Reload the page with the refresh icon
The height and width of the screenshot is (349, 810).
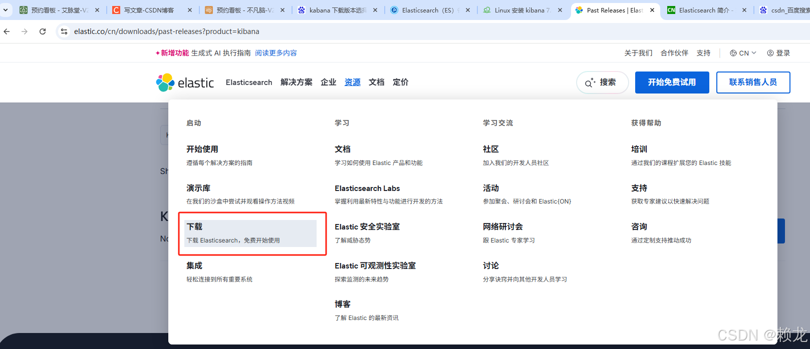pyautogui.click(x=43, y=31)
